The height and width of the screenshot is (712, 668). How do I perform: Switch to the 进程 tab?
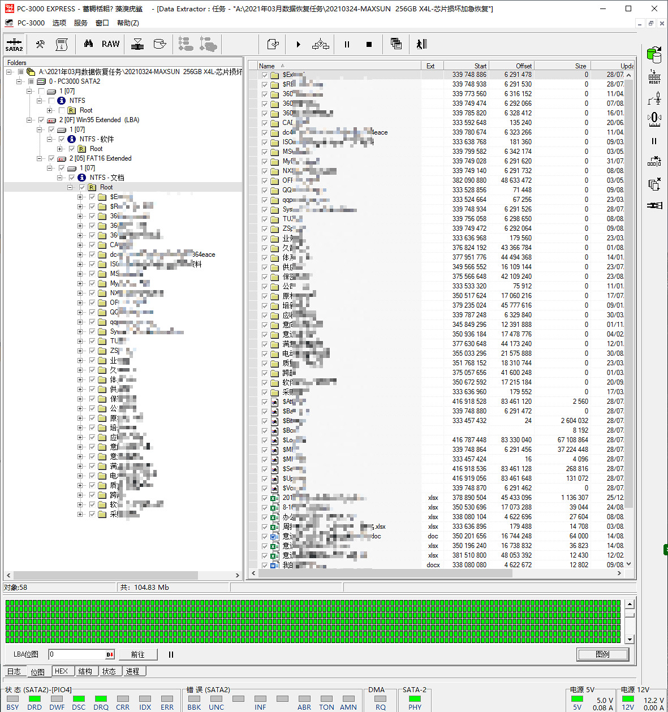[133, 671]
